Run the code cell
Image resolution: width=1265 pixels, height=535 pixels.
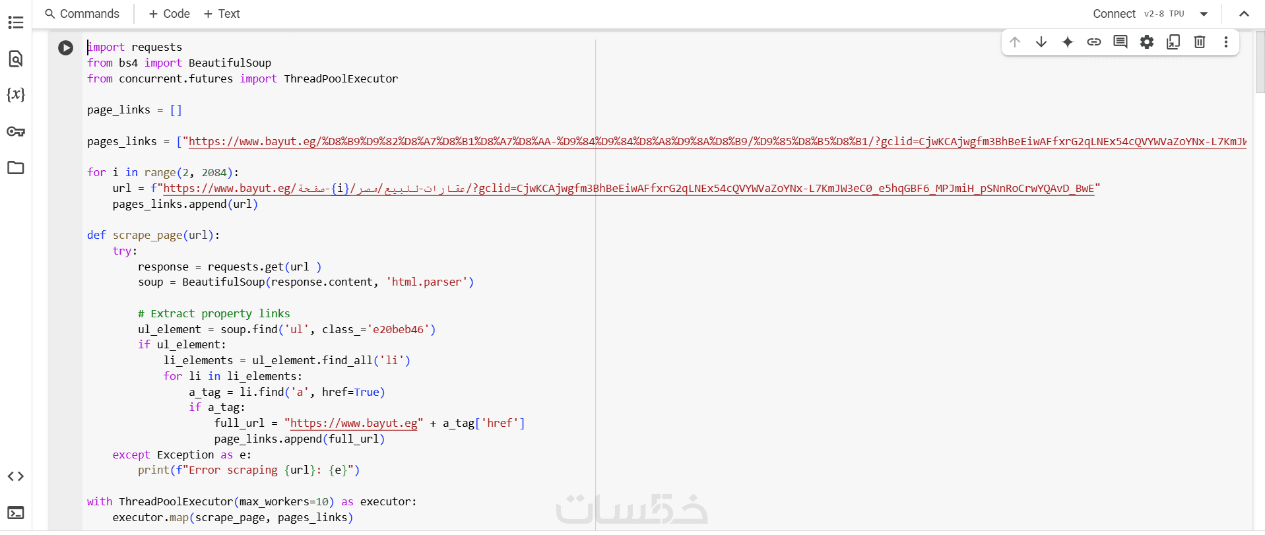[x=65, y=47]
